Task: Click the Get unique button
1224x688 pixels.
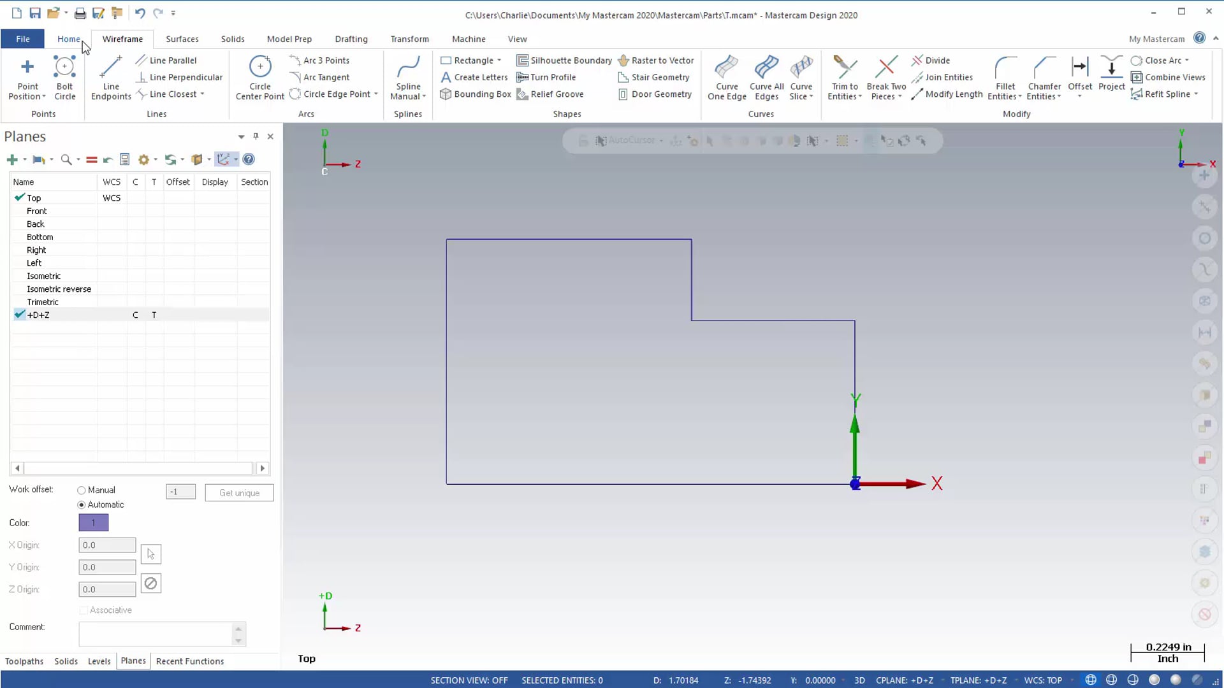Action: [239, 492]
